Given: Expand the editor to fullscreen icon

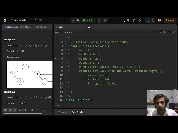Looking at the screenshot, I should [174, 32].
